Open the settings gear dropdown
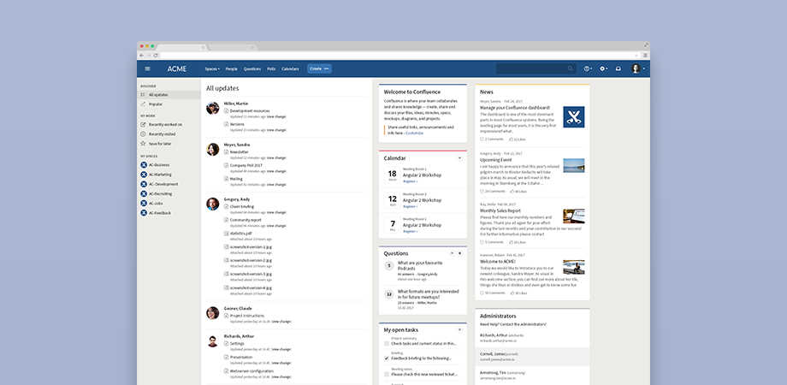The height and width of the screenshot is (385, 787). coord(604,68)
